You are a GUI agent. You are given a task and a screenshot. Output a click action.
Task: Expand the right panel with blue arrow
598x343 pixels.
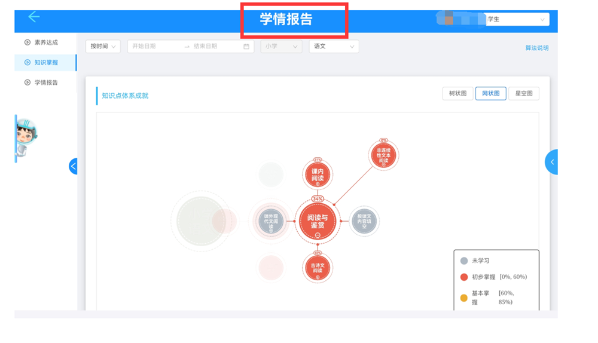point(551,162)
